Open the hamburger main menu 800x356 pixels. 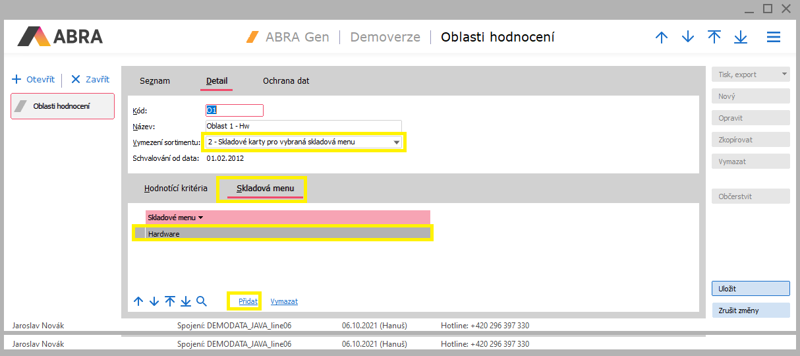click(x=774, y=38)
